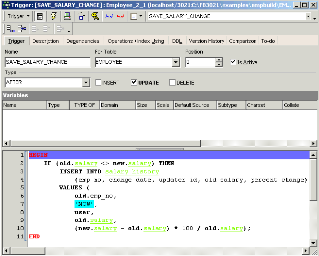Screen dimensions: 319x256
Task: Click the Charset column header
Action: [x=264, y=105]
